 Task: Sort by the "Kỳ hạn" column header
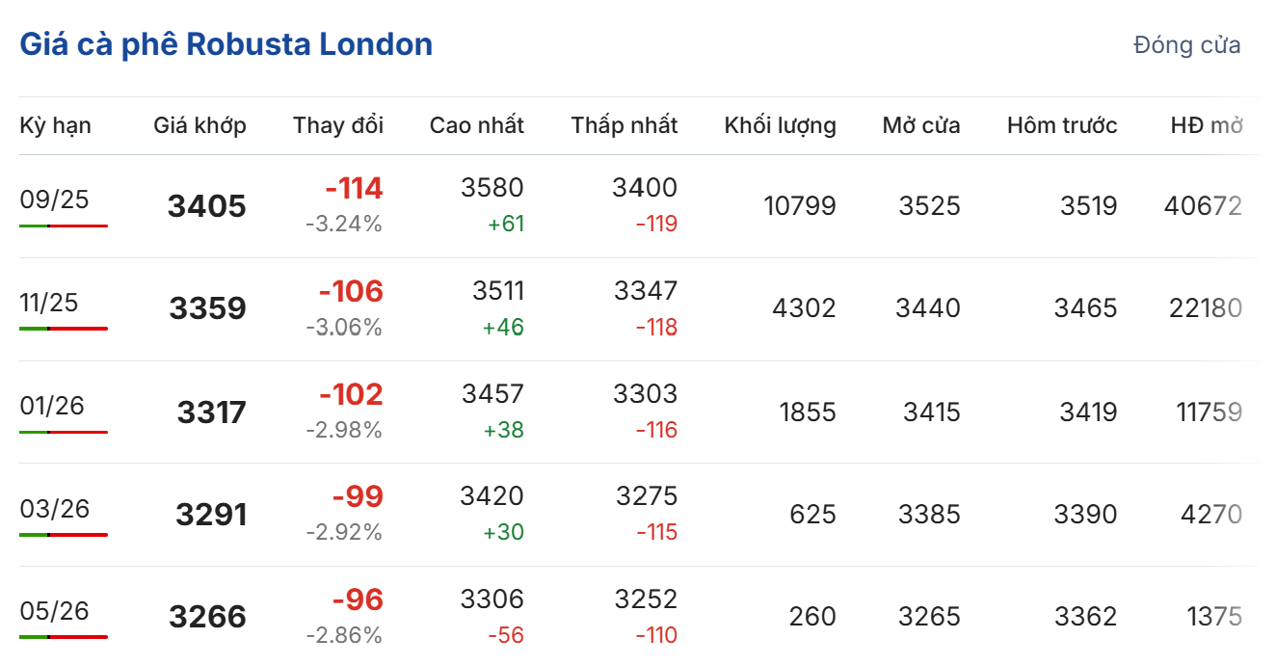pos(55,125)
